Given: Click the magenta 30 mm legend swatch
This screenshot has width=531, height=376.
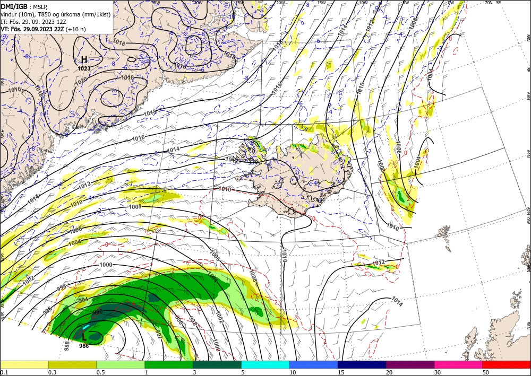Looking at the screenshot, I should click(459, 364).
